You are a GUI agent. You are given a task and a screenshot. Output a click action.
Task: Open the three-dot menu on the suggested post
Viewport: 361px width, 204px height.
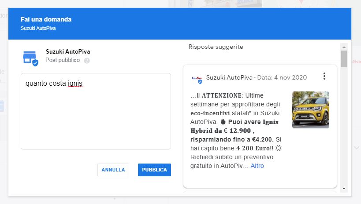pos(324,76)
